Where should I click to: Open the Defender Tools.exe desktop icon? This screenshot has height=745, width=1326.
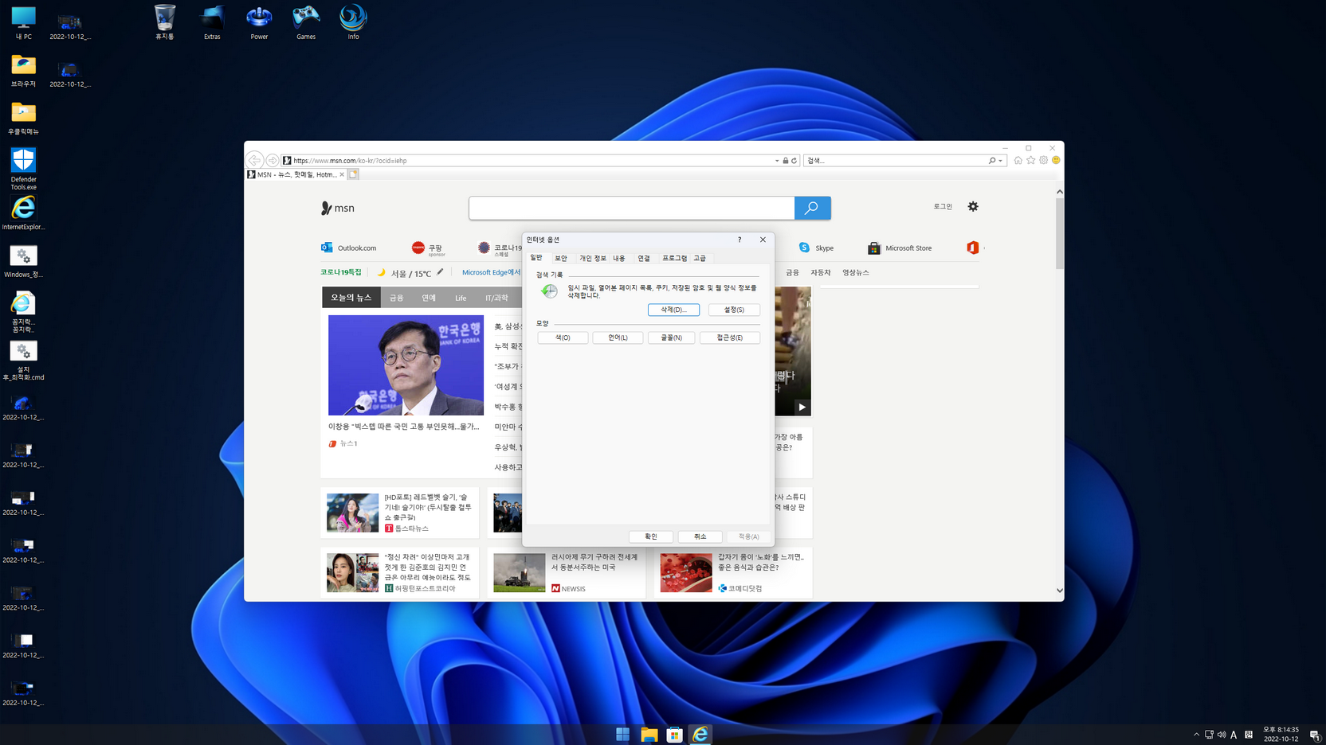click(x=23, y=169)
